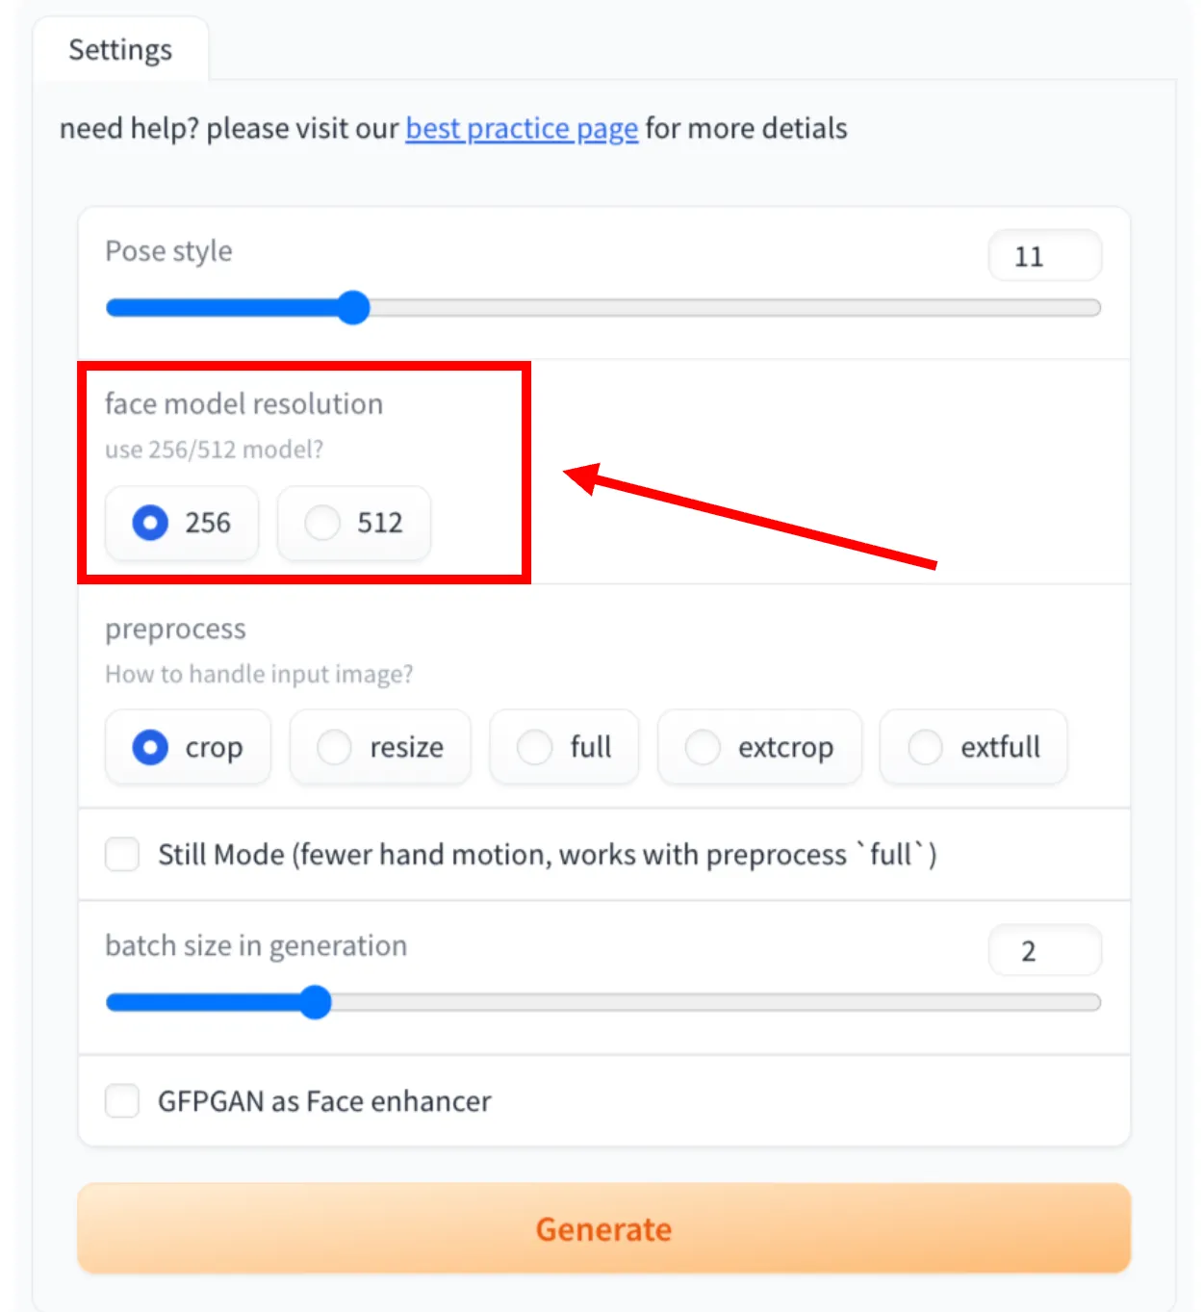Click the batch size value box showing 2
The image size is (1203, 1313).
1045,950
